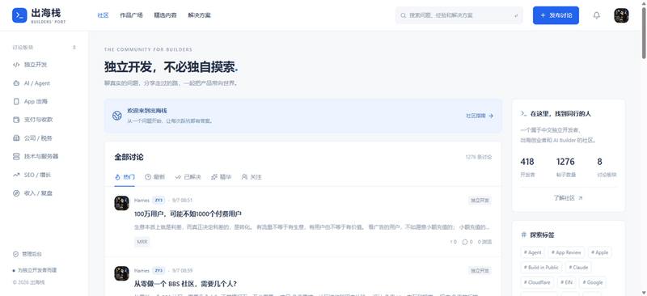Select the 热门 tab
Screen dimensions: 647x296
click(125, 177)
